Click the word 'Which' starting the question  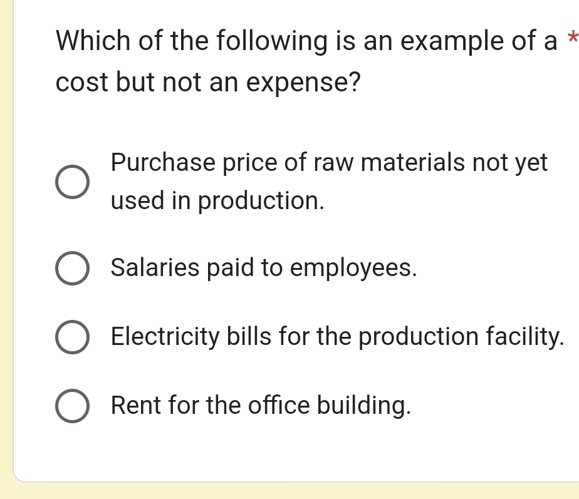pyautogui.click(x=88, y=41)
